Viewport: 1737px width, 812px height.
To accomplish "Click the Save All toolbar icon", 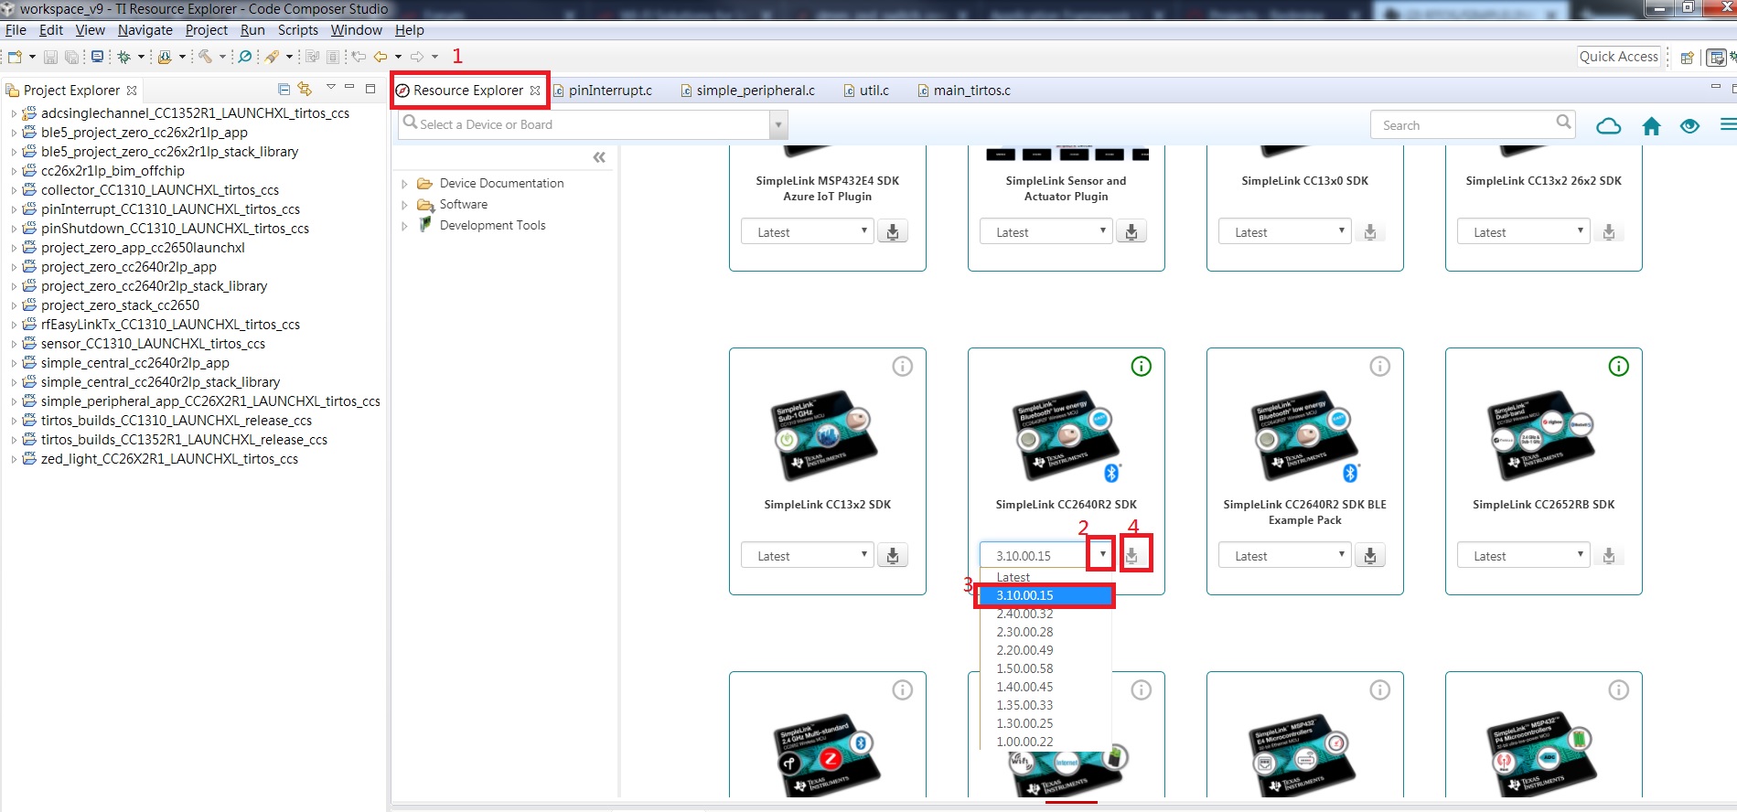I will point(71,57).
